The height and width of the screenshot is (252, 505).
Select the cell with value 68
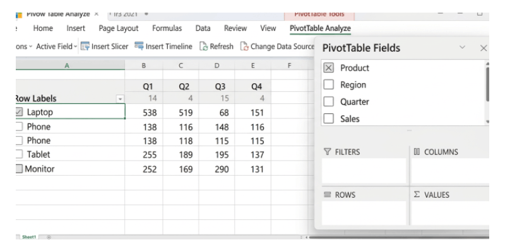[217, 112]
